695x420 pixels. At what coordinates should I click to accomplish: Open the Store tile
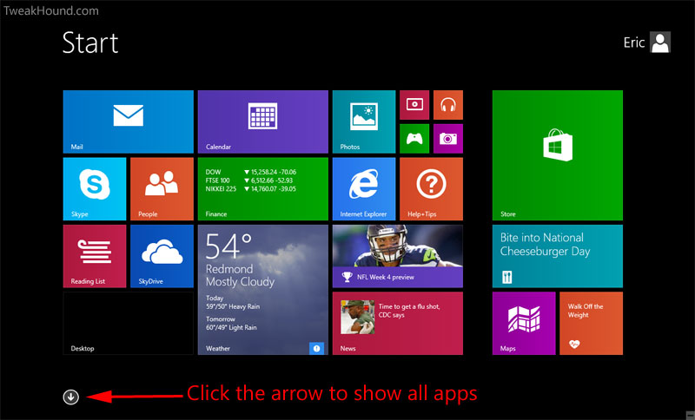coord(558,155)
